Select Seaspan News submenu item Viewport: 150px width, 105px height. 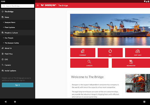pyautogui.click(x=18, y=22)
